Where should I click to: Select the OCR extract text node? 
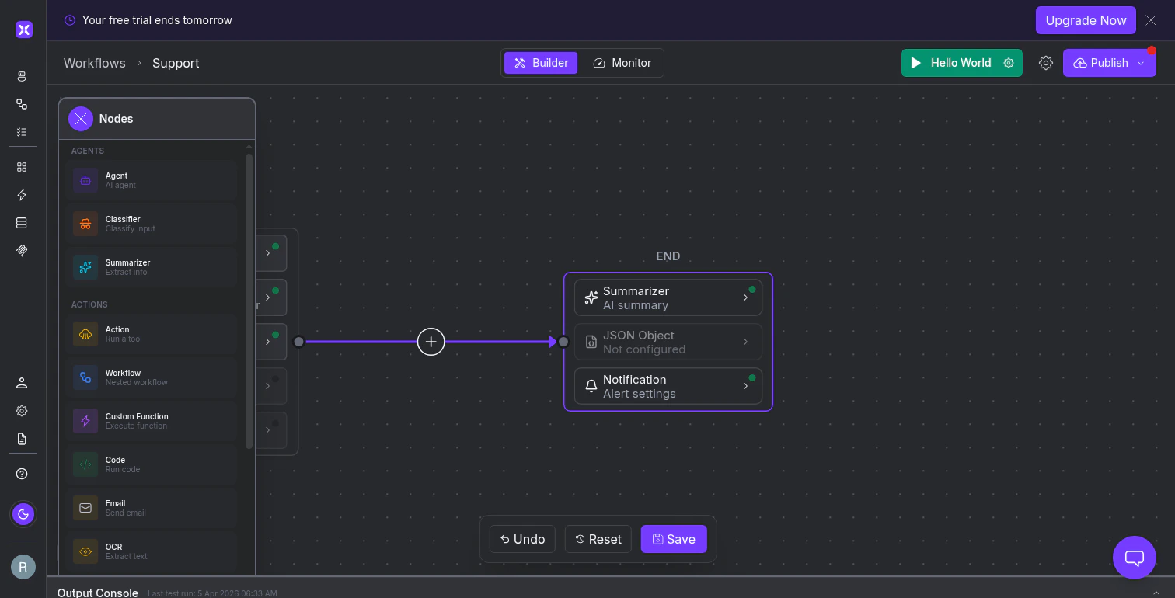[151, 551]
